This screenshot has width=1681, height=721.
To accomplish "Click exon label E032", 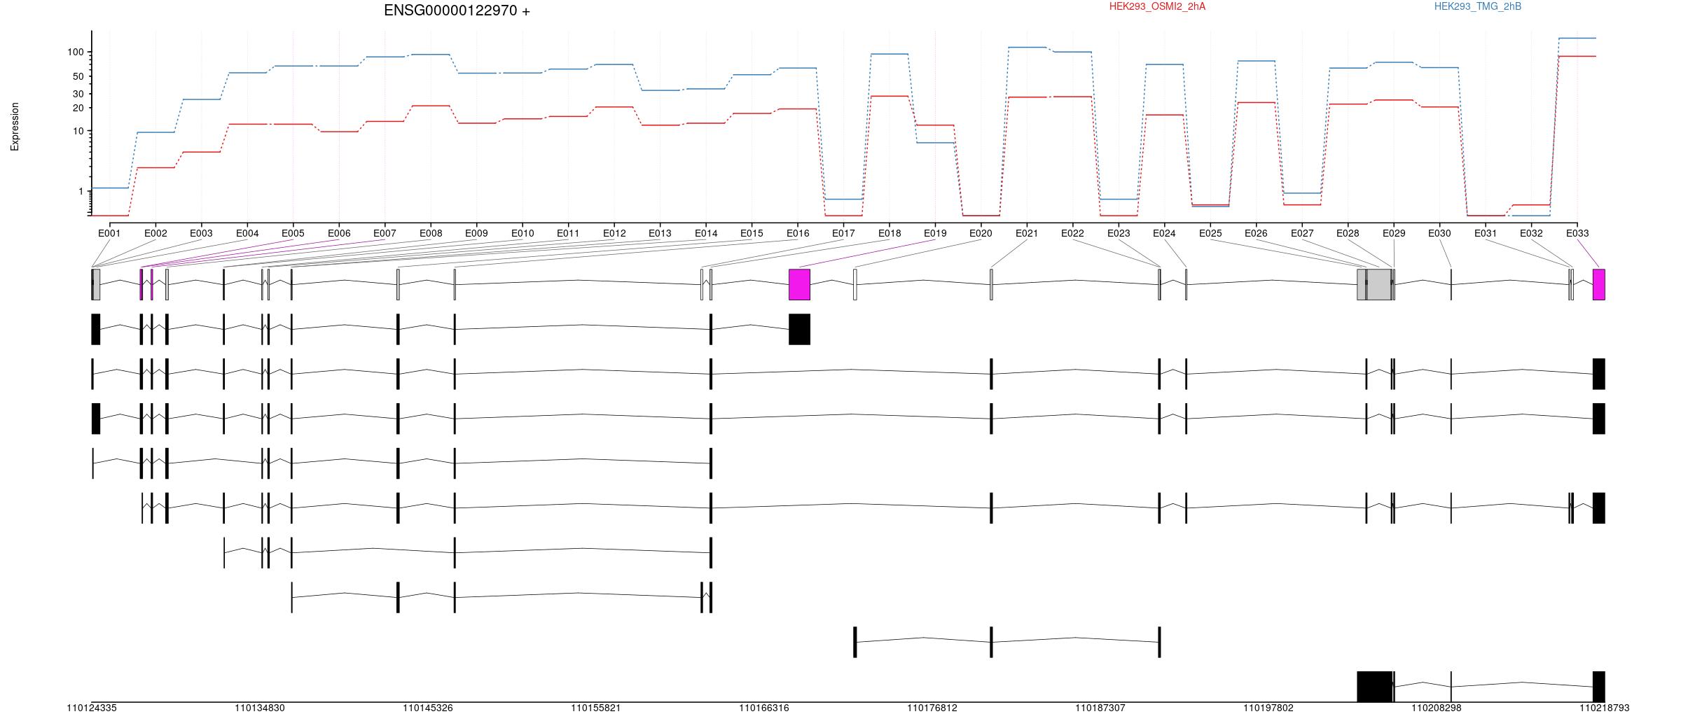I will [1531, 234].
